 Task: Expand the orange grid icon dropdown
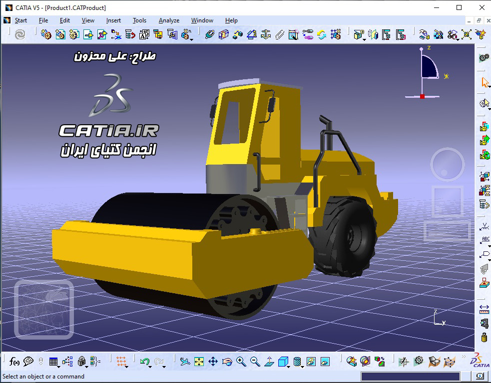click(126, 366)
